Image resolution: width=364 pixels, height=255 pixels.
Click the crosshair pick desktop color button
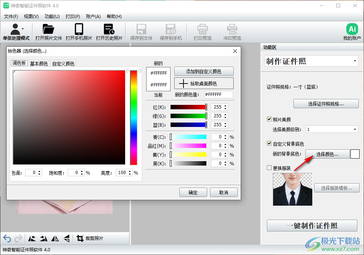[x=204, y=83]
